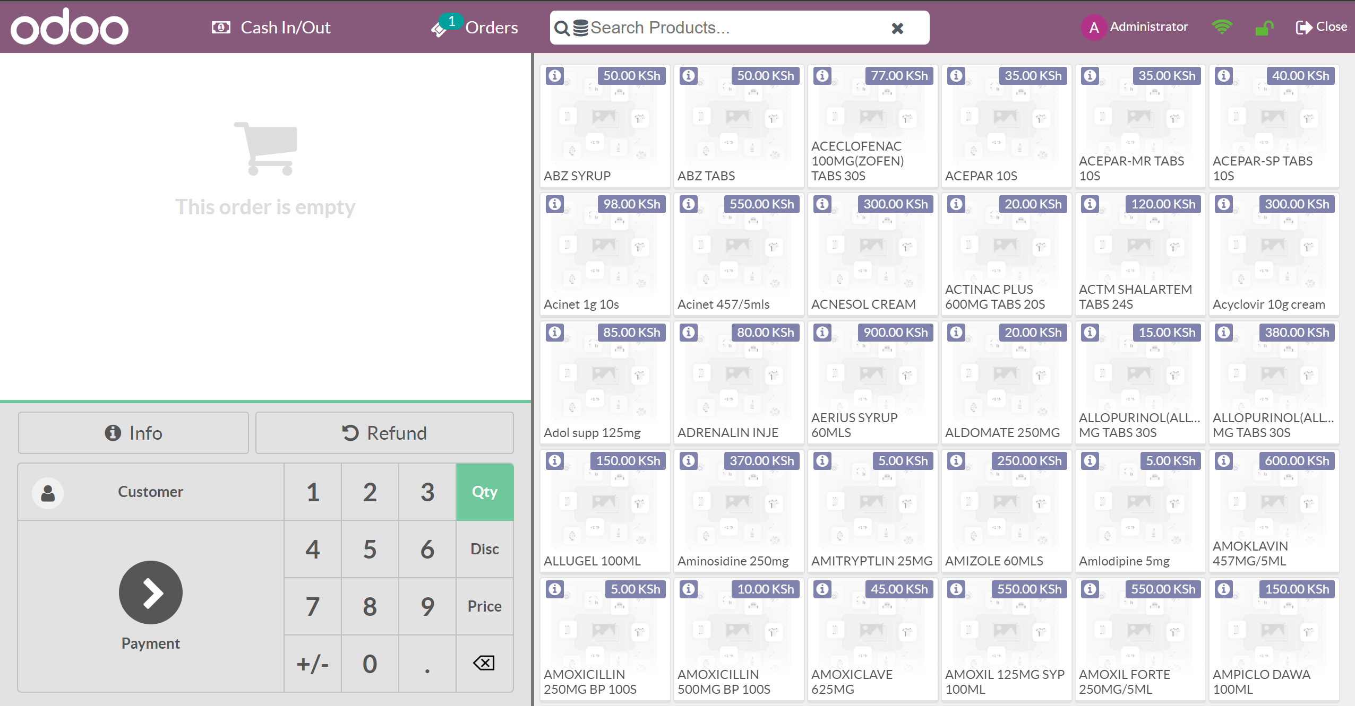Screen dimensions: 1355x706
Task: Click the green wifi status icon
Action: (x=1222, y=27)
